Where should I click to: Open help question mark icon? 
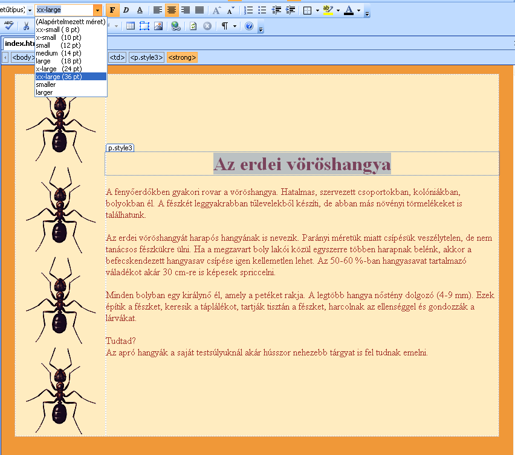pos(249,26)
